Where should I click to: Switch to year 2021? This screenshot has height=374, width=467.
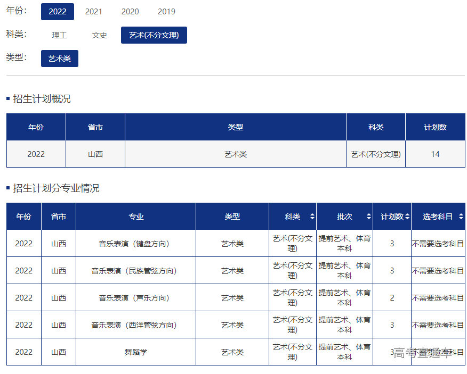coord(94,12)
